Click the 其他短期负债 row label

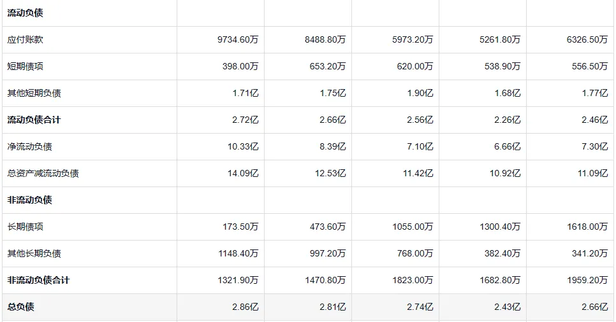34,93
